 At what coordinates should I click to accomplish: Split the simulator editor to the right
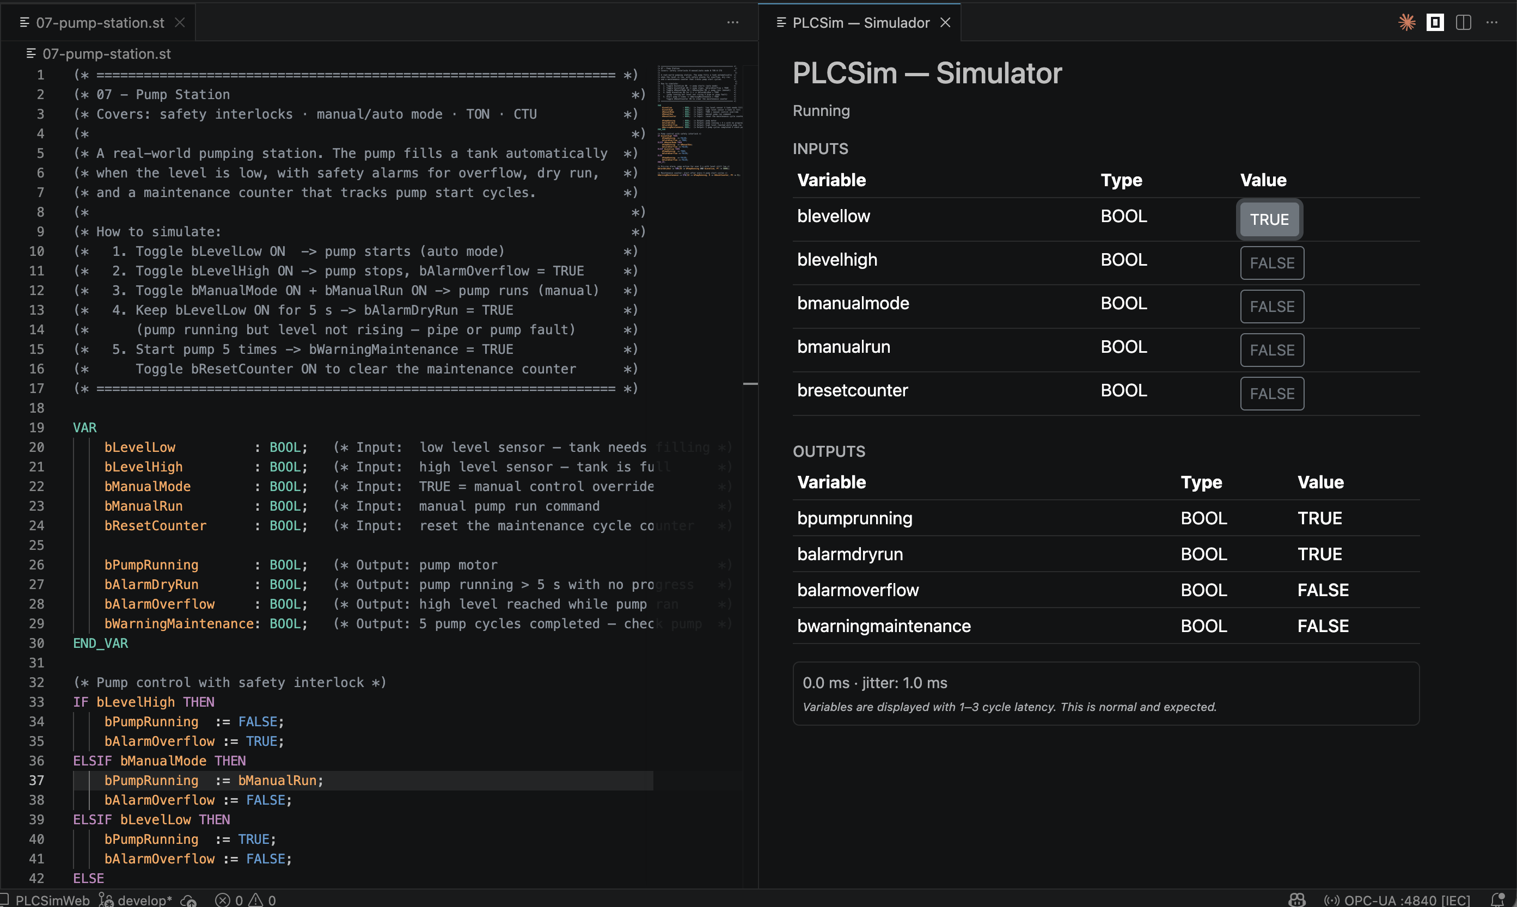point(1463,23)
